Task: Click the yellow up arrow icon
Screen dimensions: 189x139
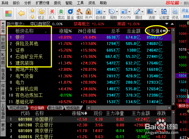Action: click(x=32, y=10)
